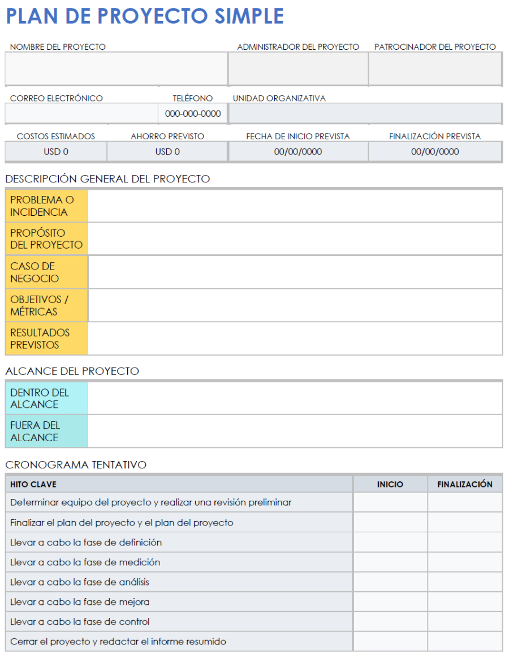This screenshot has width=509, height=657.
Task: Select the Propósito del Proyecto text area
Action: click(x=297, y=238)
